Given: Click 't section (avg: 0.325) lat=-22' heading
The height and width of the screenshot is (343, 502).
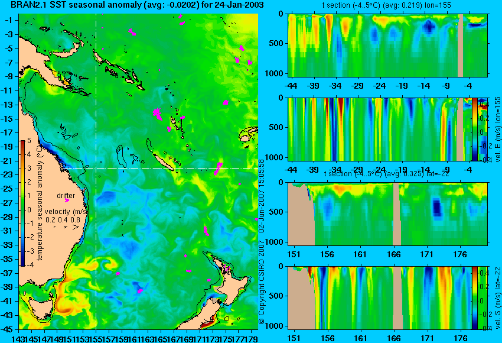Looking at the screenshot, I should (x=386, y=174).
